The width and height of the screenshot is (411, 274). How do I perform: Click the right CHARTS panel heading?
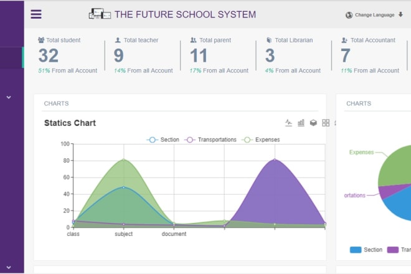click(359, 103)
